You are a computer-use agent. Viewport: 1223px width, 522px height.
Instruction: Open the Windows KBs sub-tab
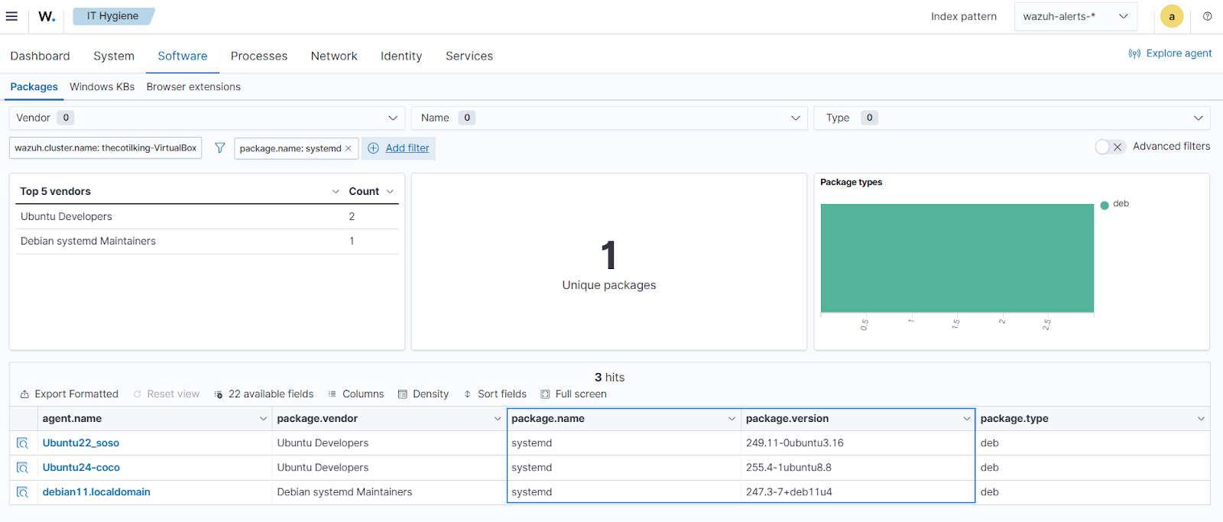(x=102, y=87)
